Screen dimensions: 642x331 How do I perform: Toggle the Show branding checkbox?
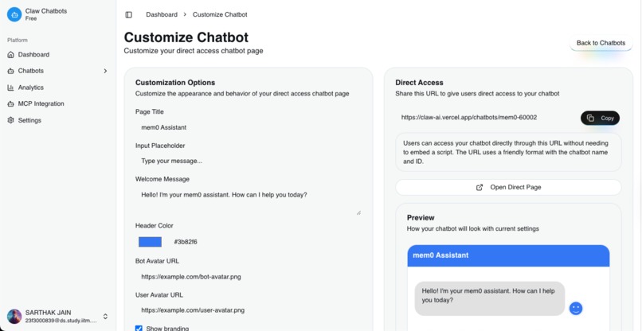pyautogui.click(x=139, y=328)
